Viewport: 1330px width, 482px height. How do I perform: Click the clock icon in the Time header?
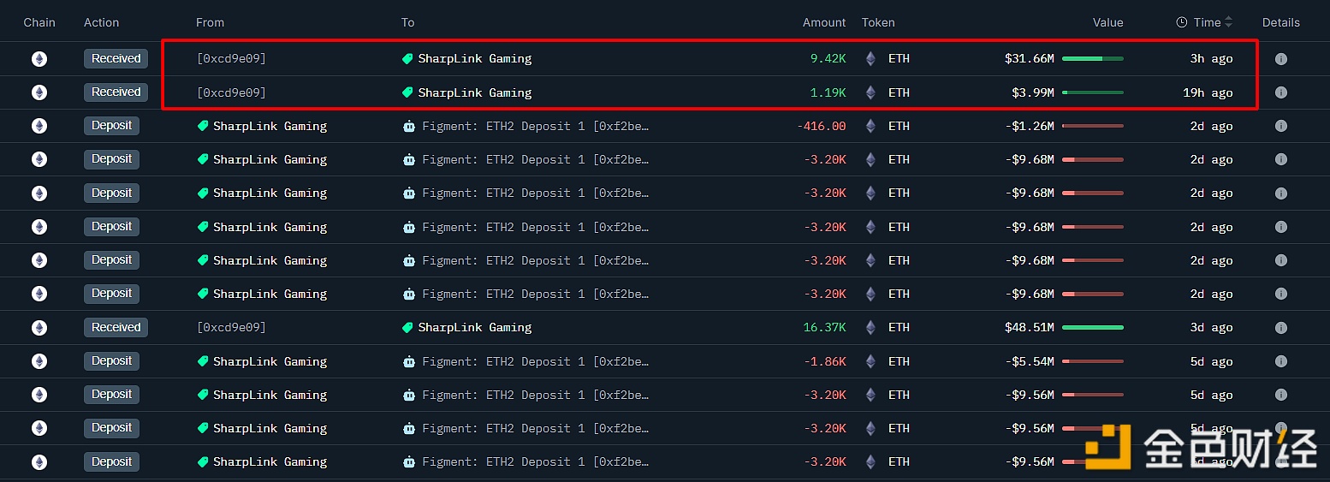pyautogui.click(x=1182, y=22)
